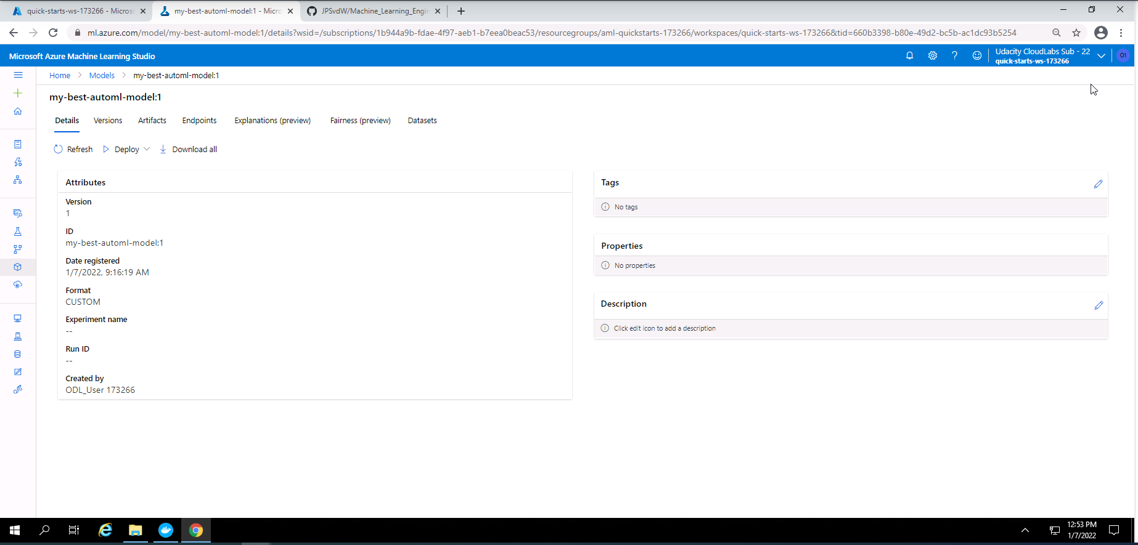Image resolution: width=1138 pixels, height=545 pixels.
Task: Click the feedback smiley icon
Action: click(x=976, y=55)
